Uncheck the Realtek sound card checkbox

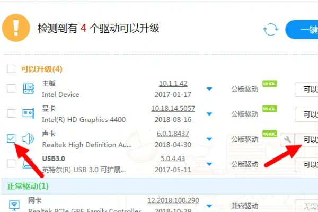click(11, 138)
